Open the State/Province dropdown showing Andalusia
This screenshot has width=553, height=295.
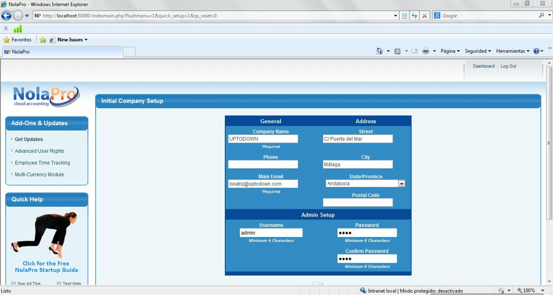click(365, 184)
